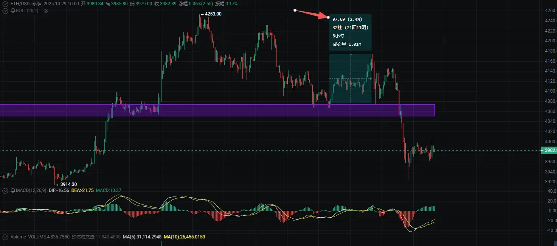Click the alert bell next to MACD(12,26,9)
Viewport: 557px width, 246px height.
click(13, 190)
